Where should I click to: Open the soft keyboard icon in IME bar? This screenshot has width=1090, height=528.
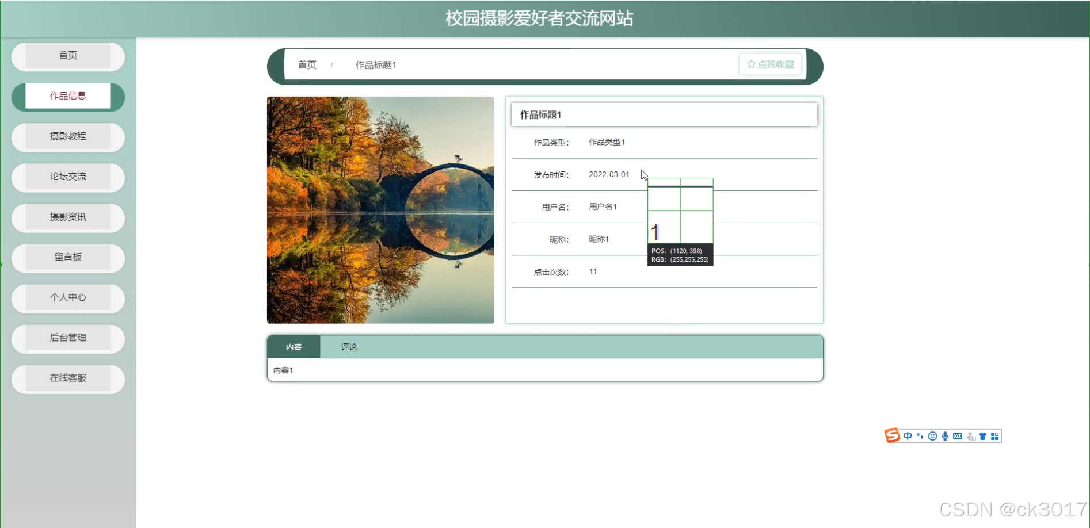958,436
